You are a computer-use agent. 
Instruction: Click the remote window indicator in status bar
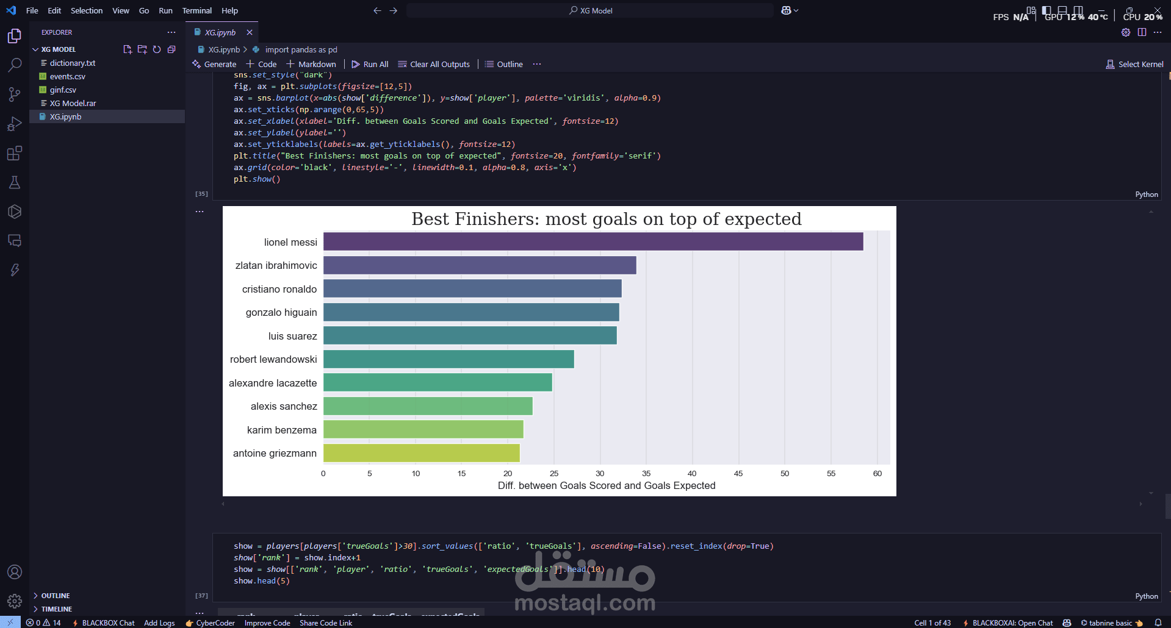coord(10,623)
